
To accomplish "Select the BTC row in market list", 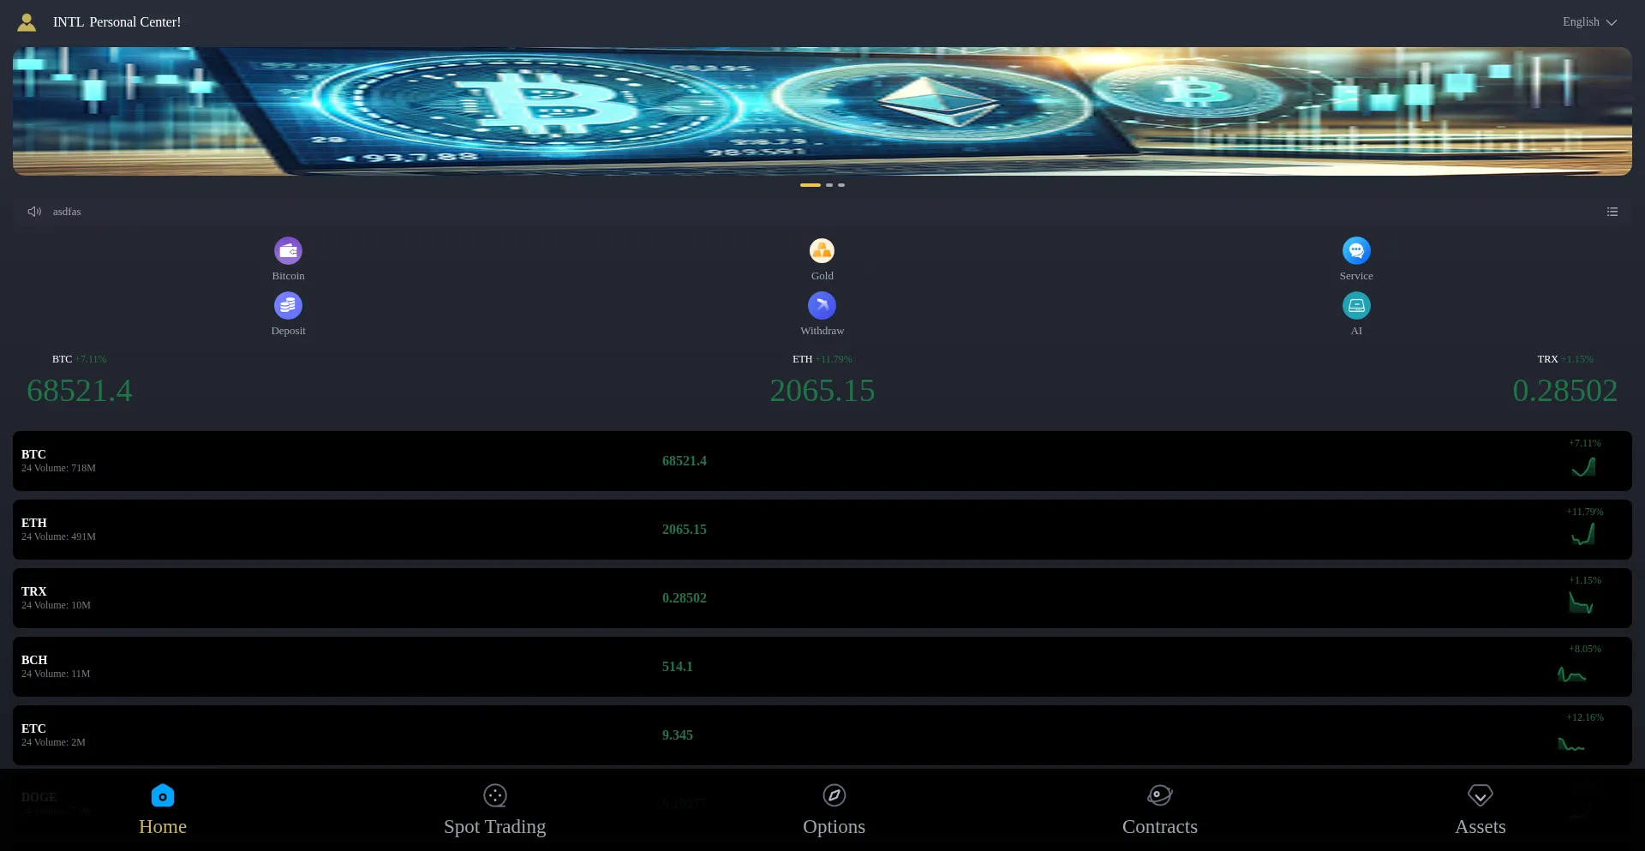I will 822,461.
